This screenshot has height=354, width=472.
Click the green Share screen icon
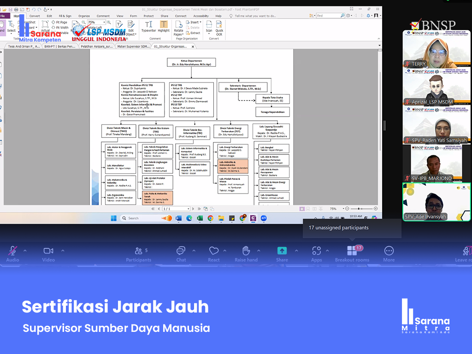point(282,251)
